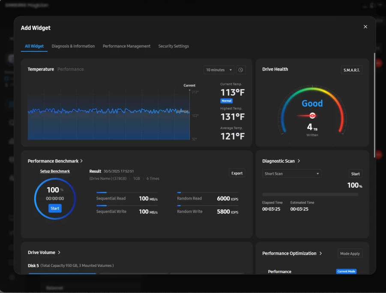
Task: Click the Setup Benchmark link
Action: (x=55, y=171)
